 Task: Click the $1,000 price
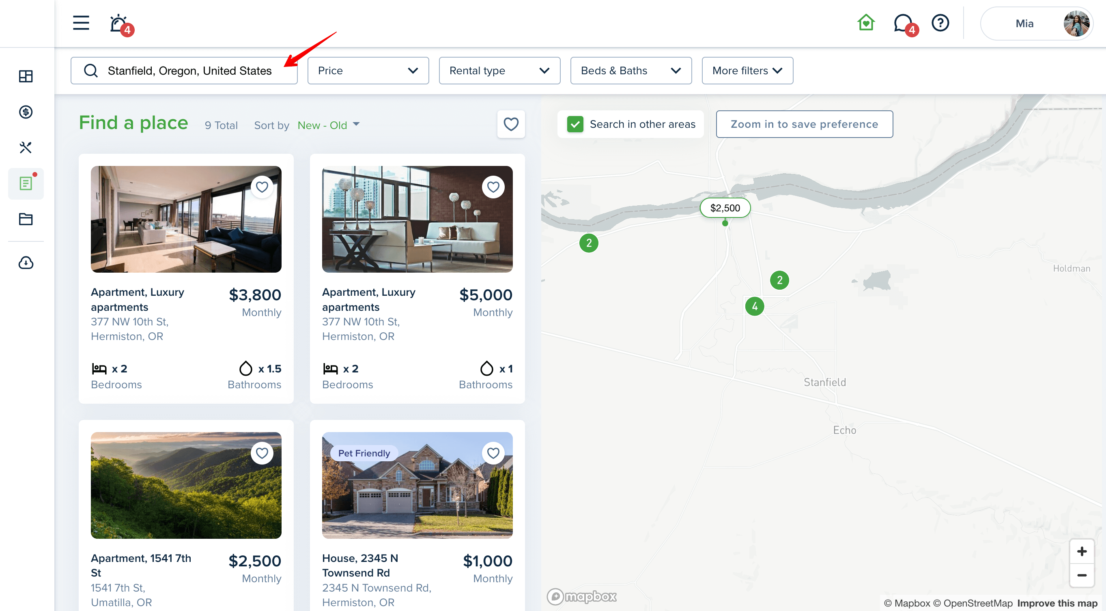click(x=487, y=561)
